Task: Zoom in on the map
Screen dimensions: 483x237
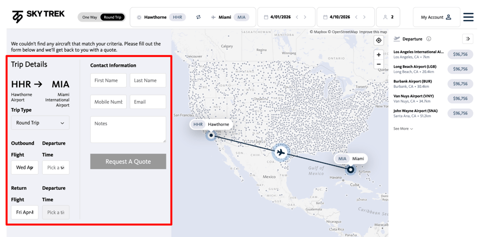Action: pos(379,55)
